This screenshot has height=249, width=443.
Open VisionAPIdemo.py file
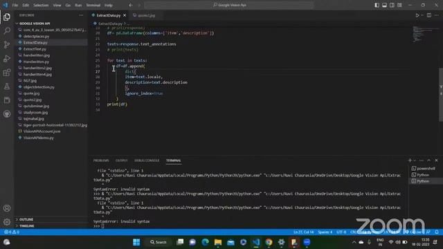(39, 138)
